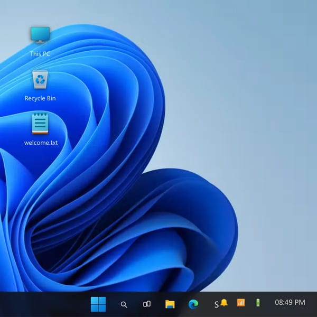Launch File Explorer from the taskbar

click(170, 304)
